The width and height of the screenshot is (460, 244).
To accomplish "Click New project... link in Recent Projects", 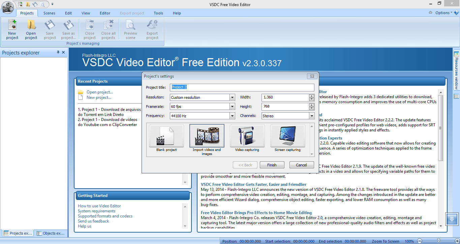I will (99, 97).
